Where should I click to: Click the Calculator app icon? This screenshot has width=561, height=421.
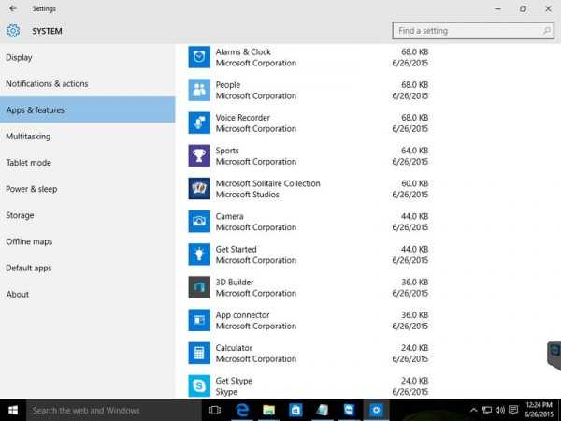click(199, 353)
